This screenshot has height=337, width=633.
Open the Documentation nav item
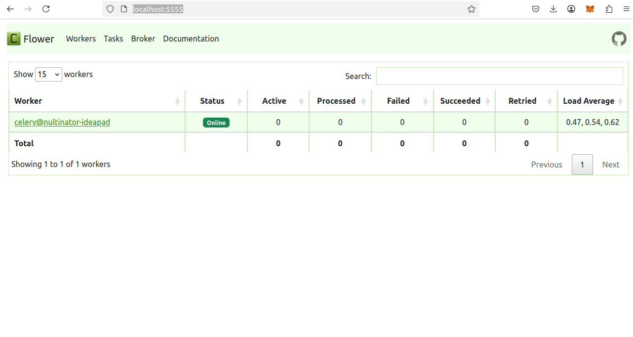[191, 39]
